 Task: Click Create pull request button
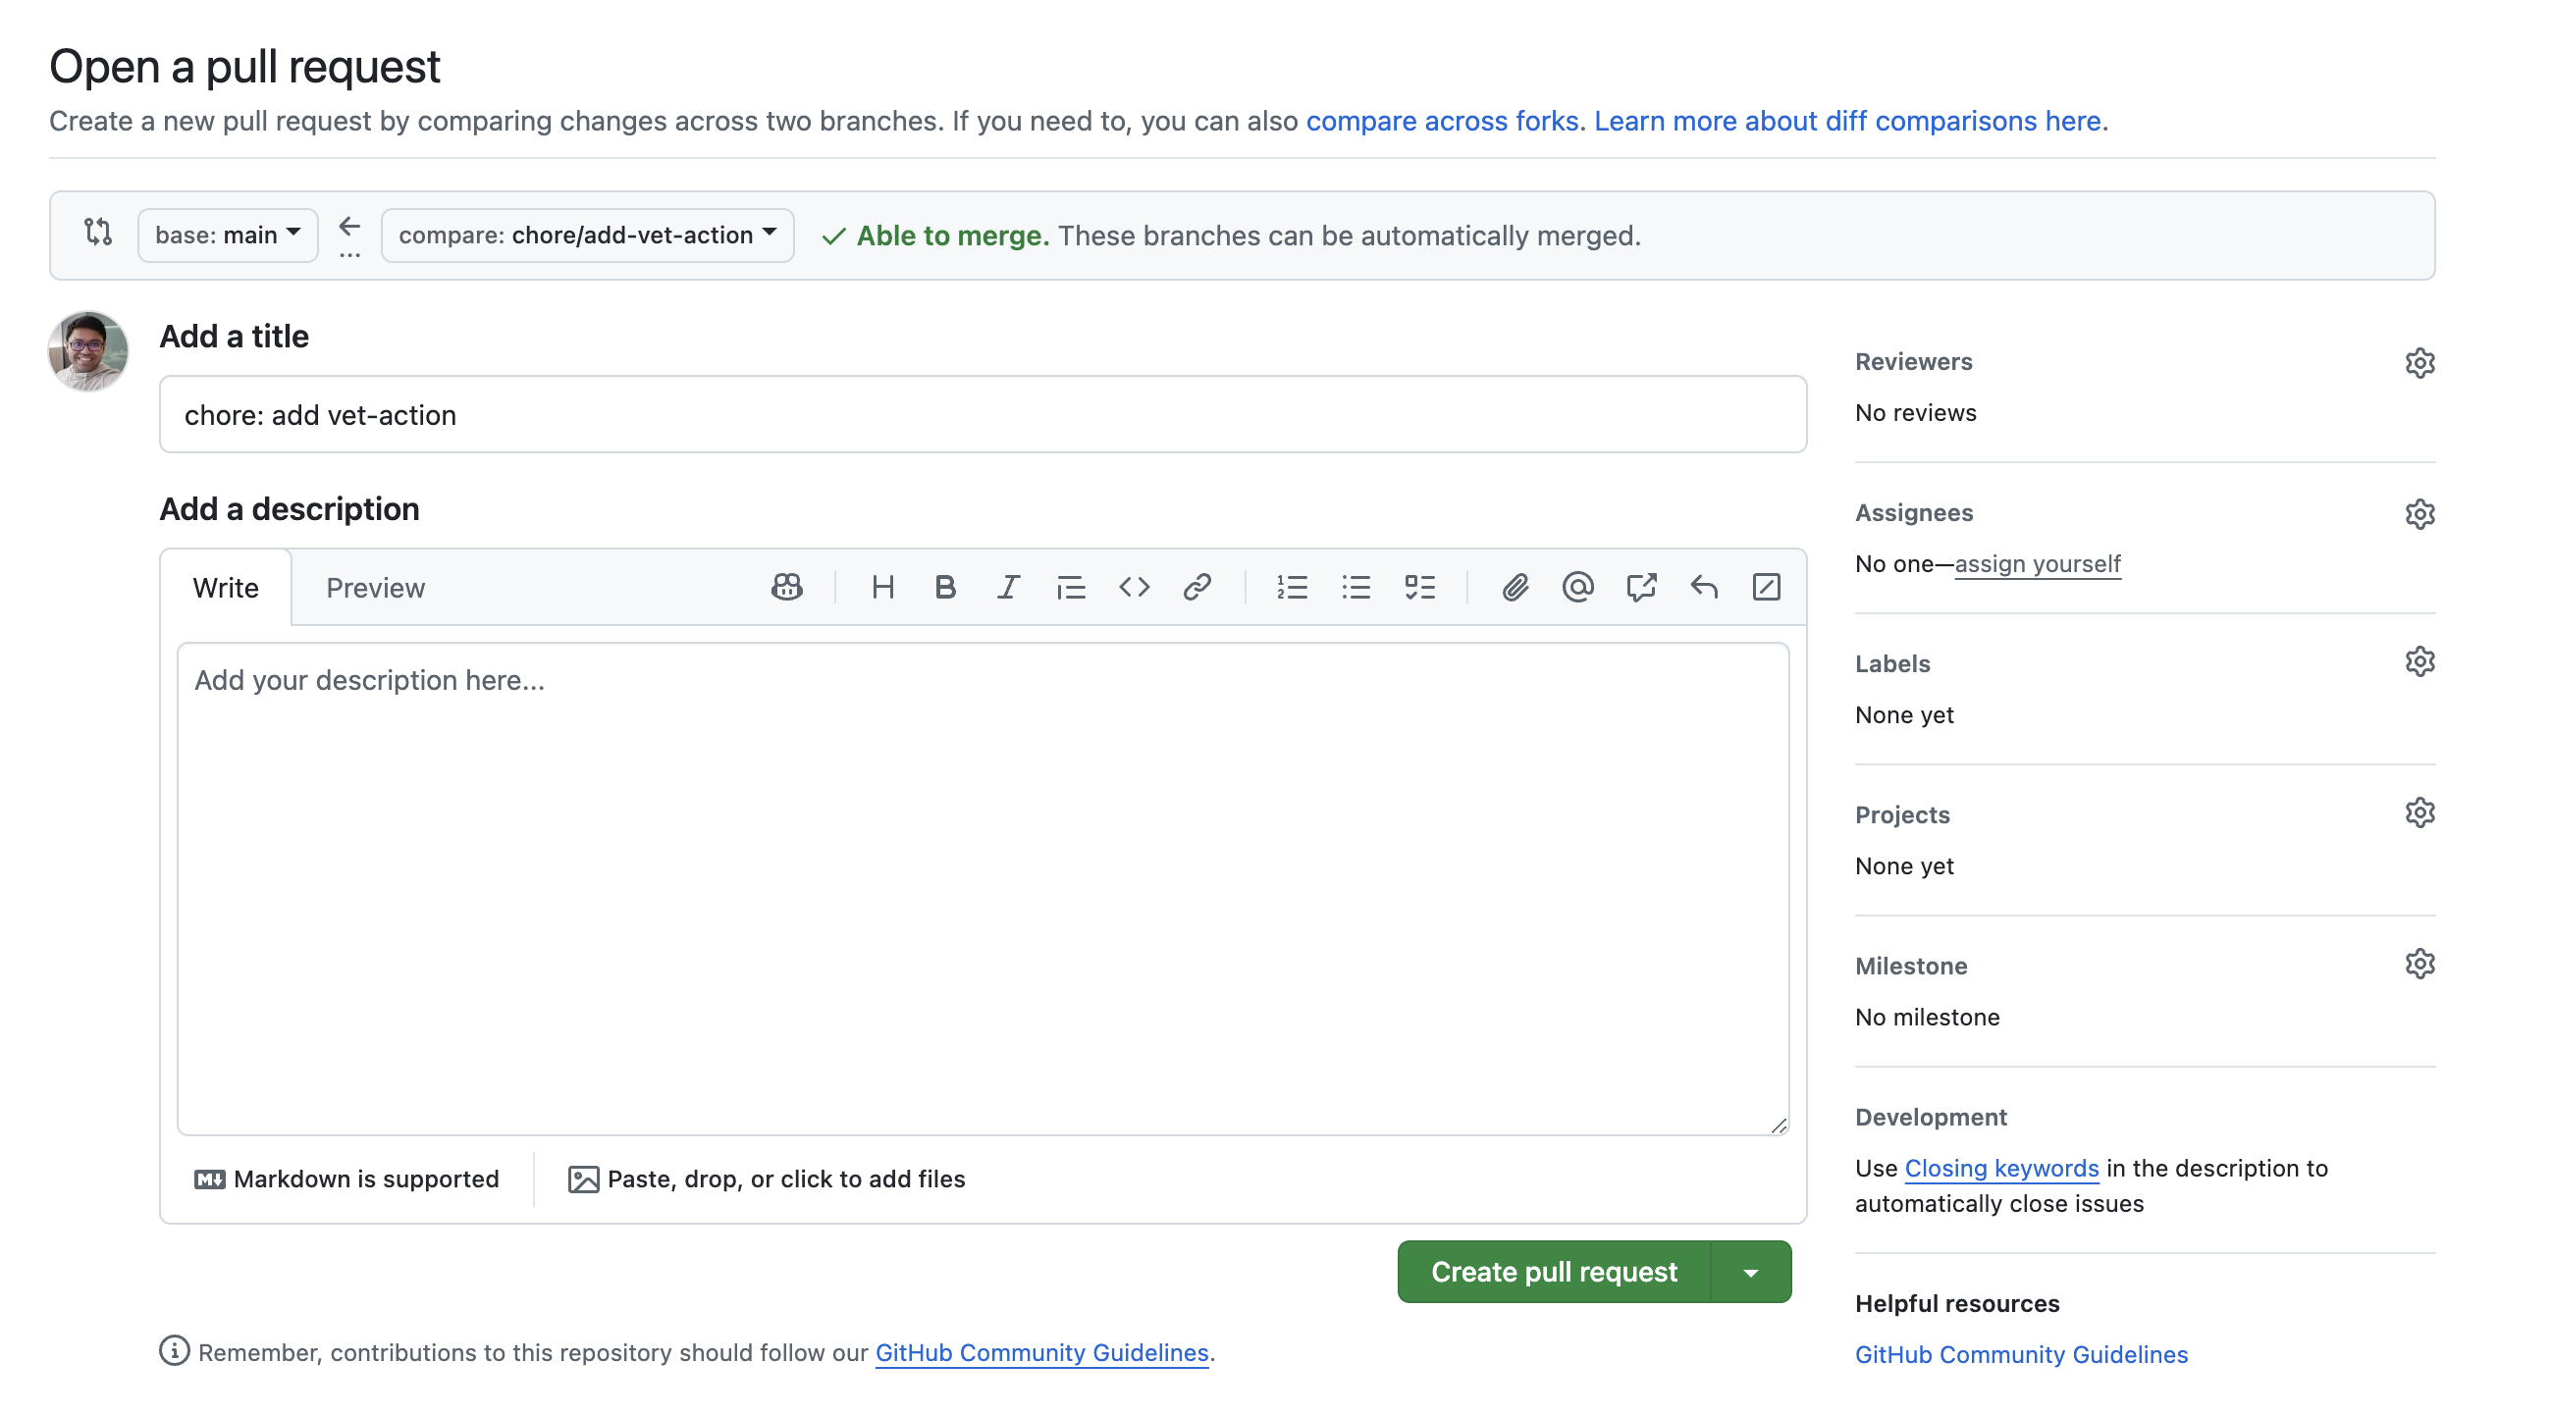tap(1555, 1271)
